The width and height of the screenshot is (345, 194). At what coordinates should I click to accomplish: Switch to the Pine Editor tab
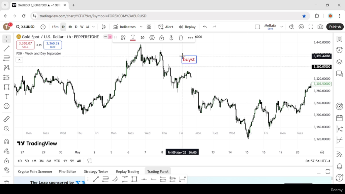tap(67, 171)
